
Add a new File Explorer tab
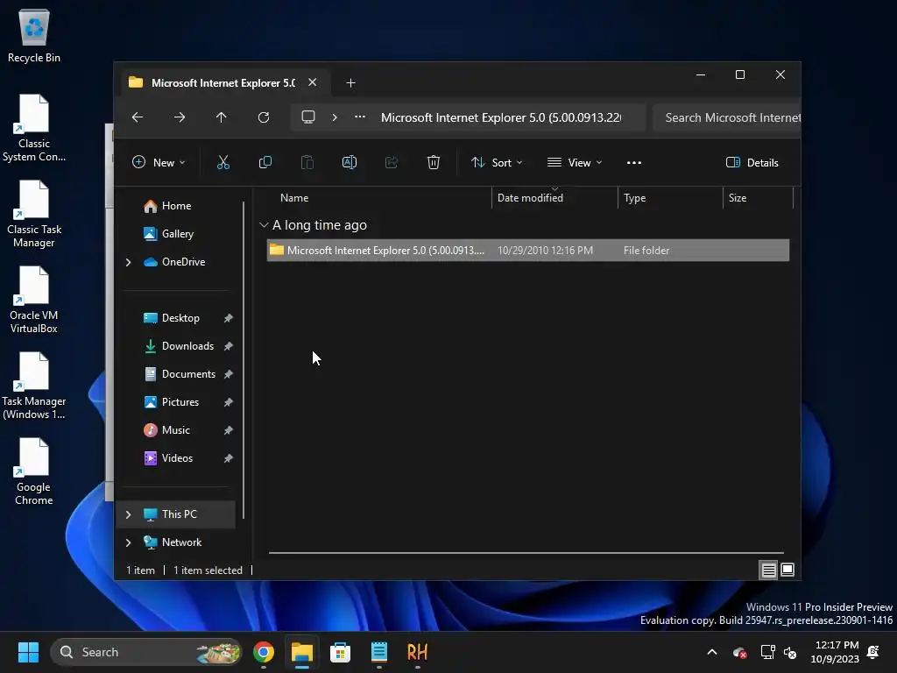tap(350, 83)
